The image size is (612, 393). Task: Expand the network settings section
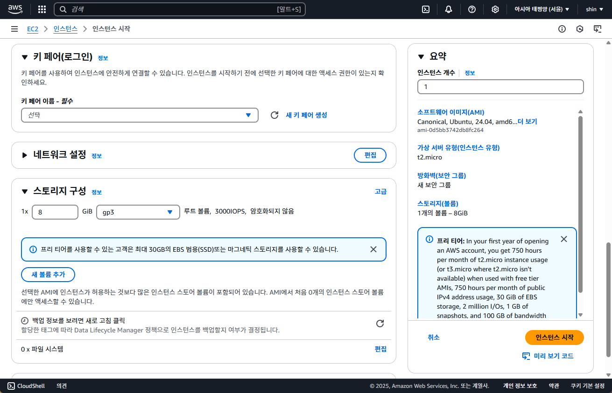pyautogui.click(x=25, y=155)
